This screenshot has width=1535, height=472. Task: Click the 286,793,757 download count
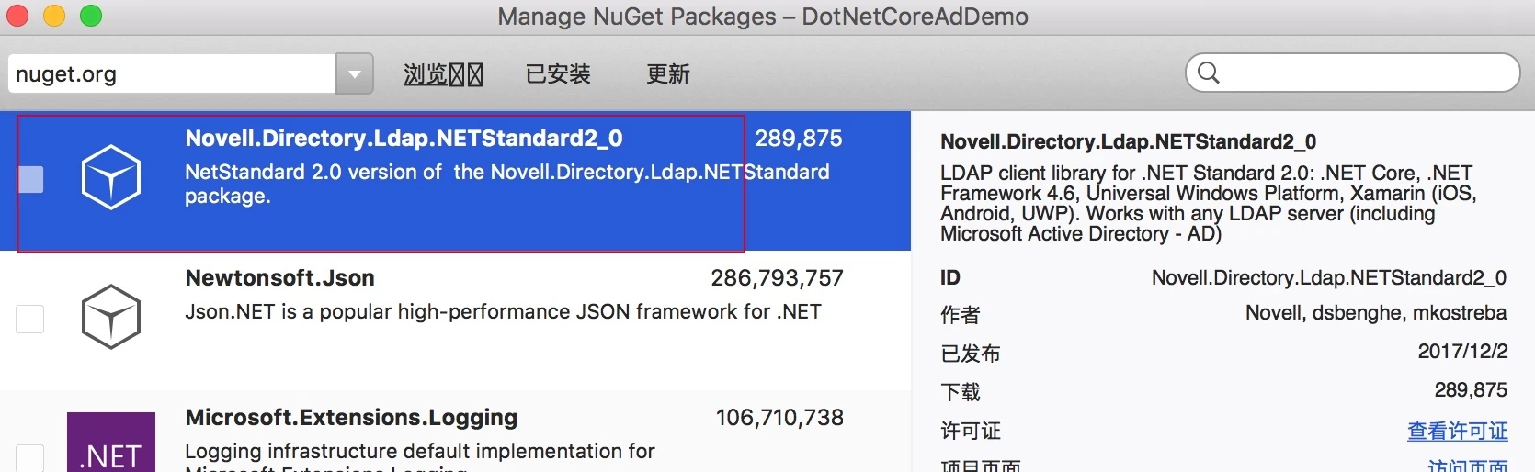pos(778,278)
